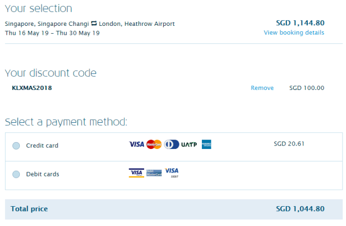Remove the KLXMAS2018 discount code
This screenshot has width=346, height=226.
pyautogui.click(x=262, y=88)
